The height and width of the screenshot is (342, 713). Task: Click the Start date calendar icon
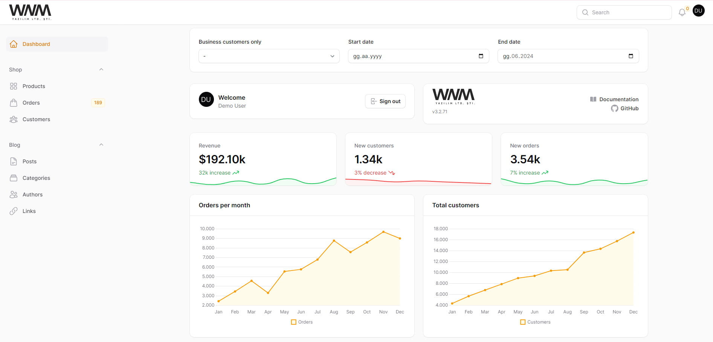(481, 56)
